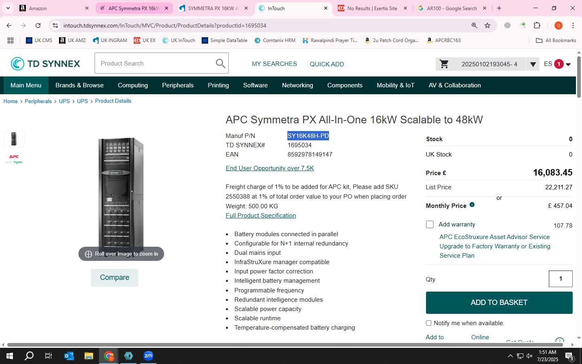The image size is (582, 364).
Task: Expand the basket dropdown arrow
Action: 533,64
